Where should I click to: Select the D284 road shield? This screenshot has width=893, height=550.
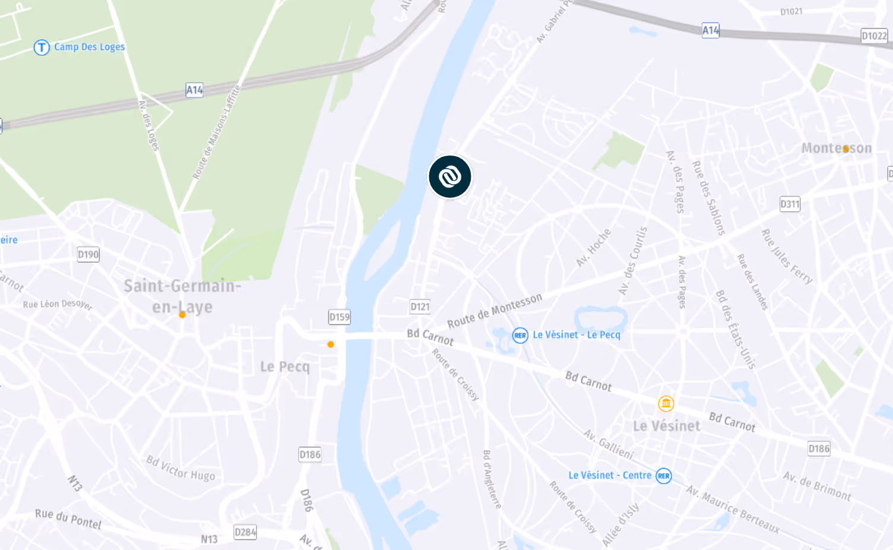[x=245, y=532]
